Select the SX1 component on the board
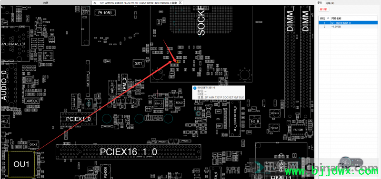 pos(138,63)
